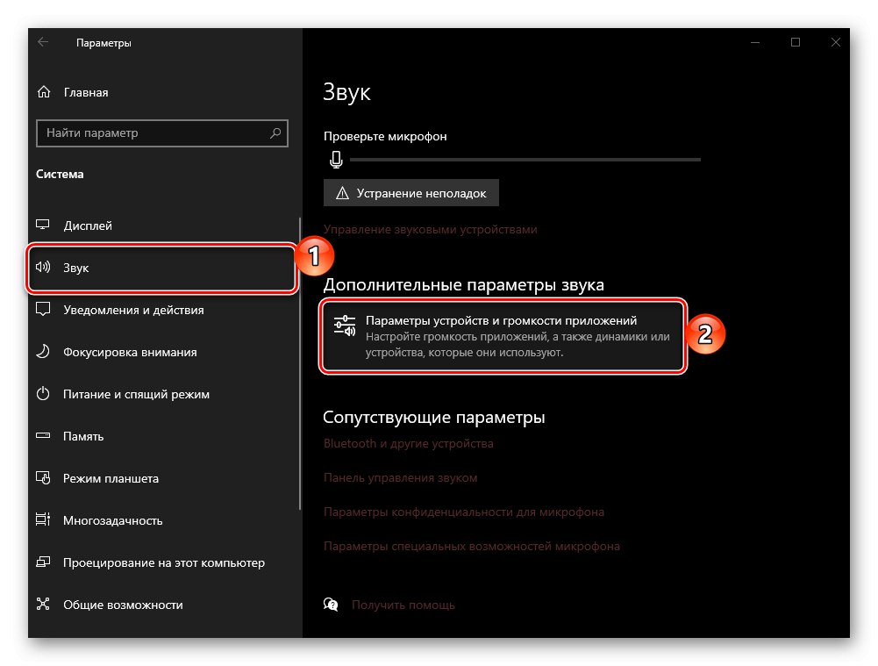878x666 pixels.
Task: Open the Панель управления звуком link
Action: pyautogui.click(x=400, y=477)
